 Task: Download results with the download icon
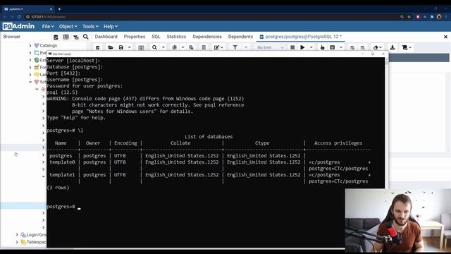(393, 47)
